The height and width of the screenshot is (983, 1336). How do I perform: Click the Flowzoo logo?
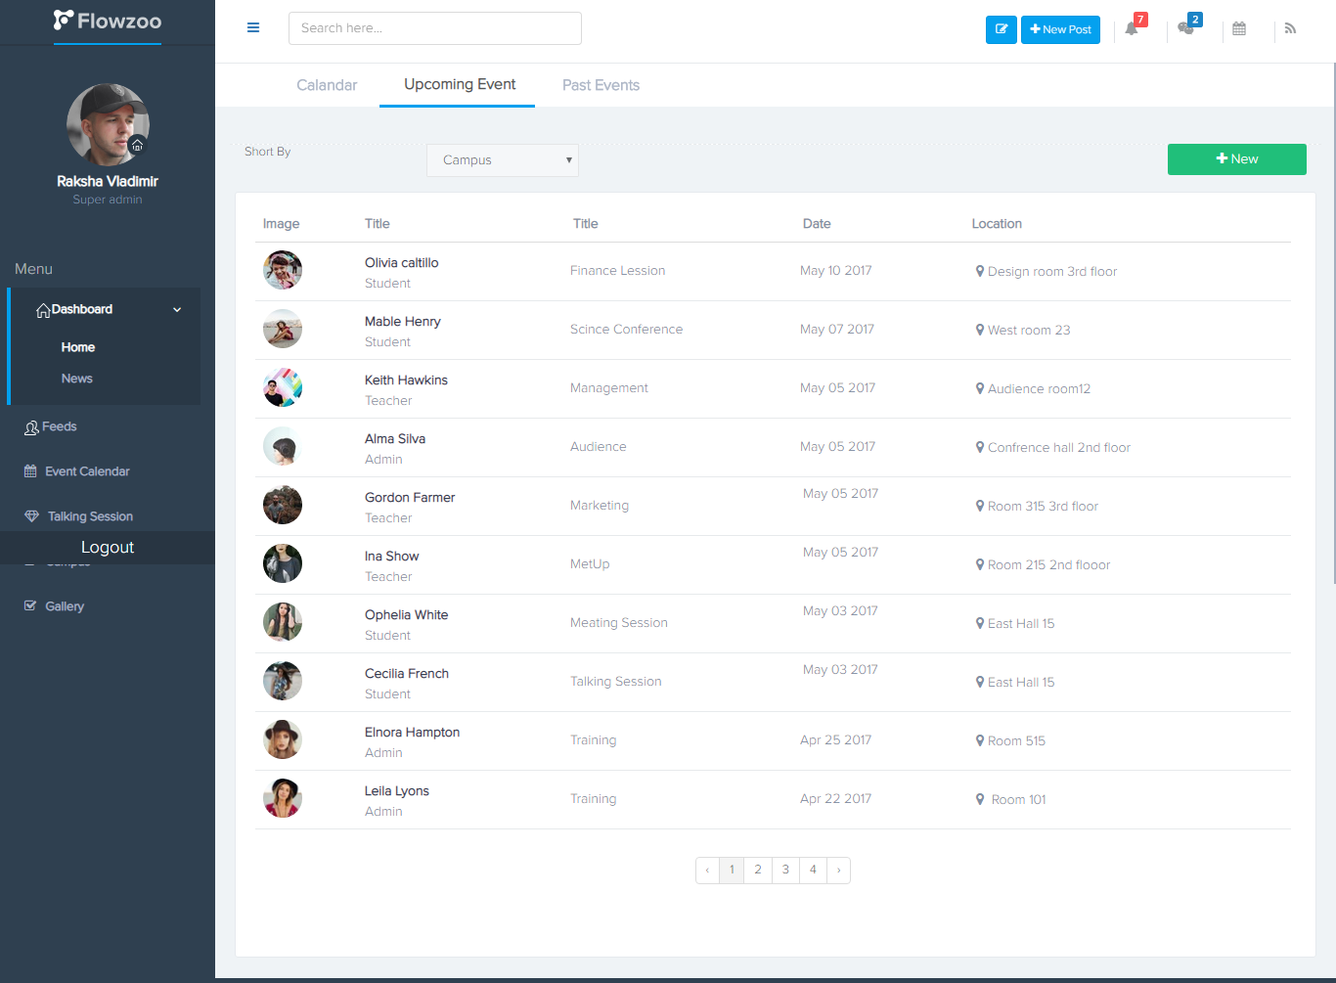[108, 21]
